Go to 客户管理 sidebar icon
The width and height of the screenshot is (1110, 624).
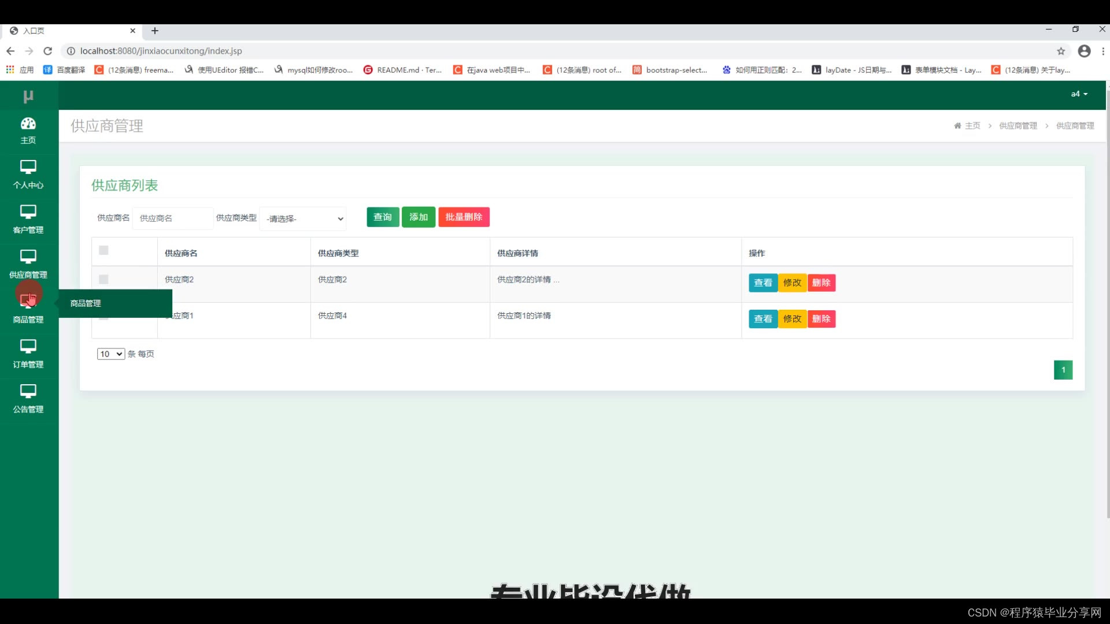click(28, 212)
